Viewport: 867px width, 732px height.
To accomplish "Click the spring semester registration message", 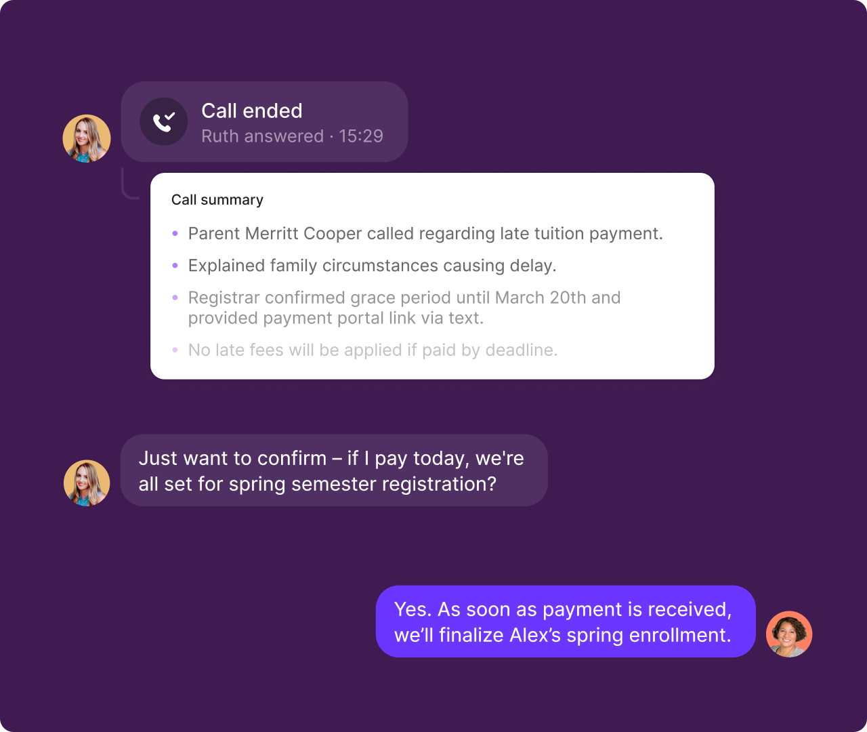I will click(334, 470).
